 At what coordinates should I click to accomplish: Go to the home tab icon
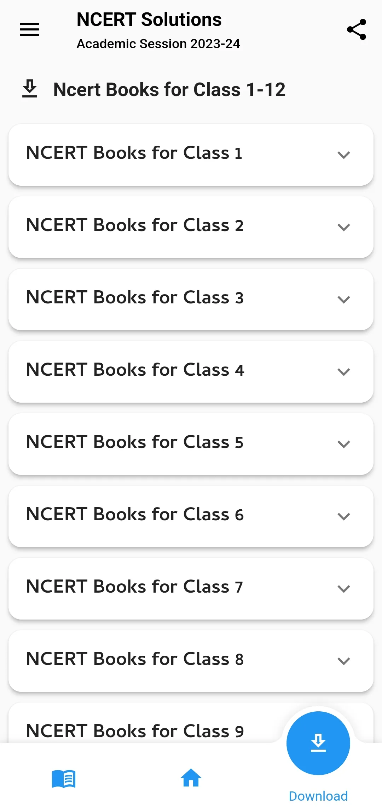(191, 778)
